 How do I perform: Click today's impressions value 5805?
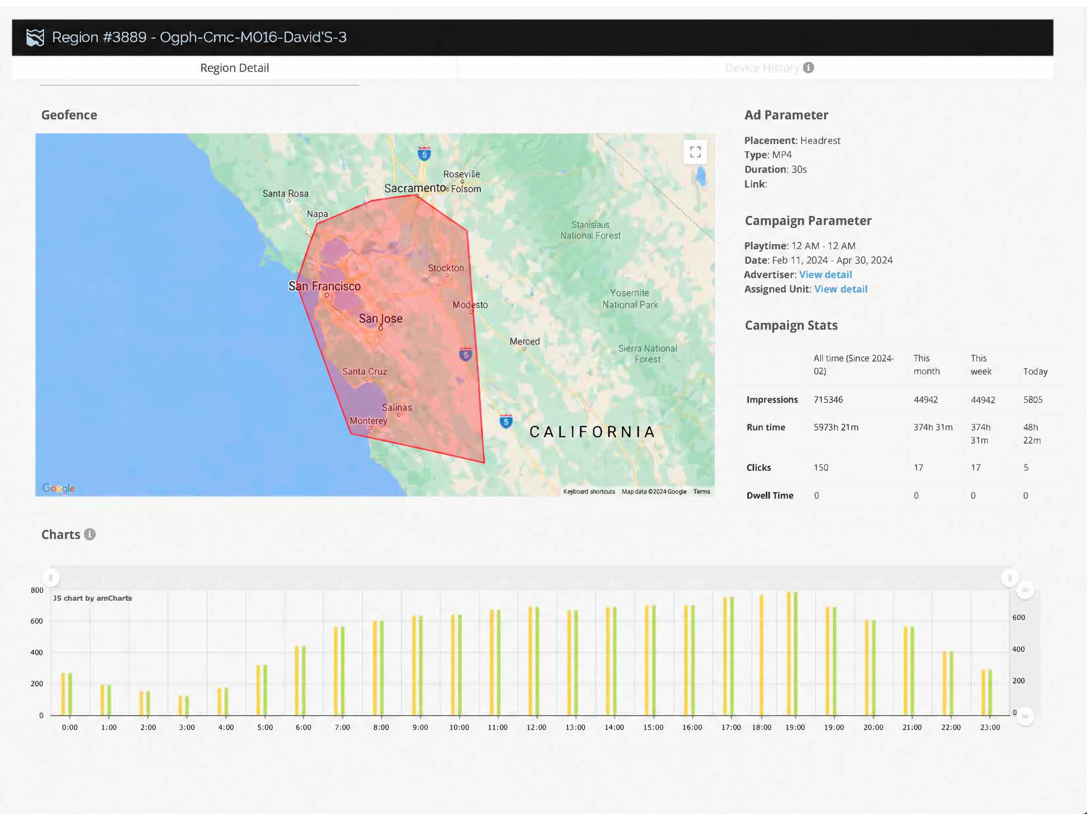click(x=1033, y=400)
